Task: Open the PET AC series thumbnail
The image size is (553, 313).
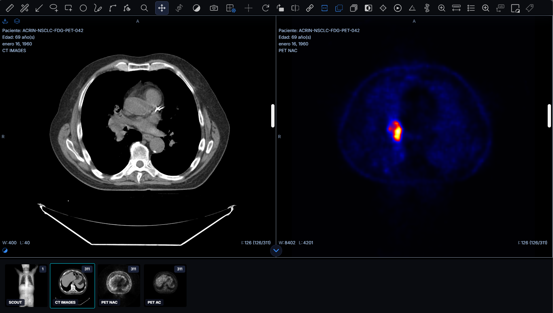Action: point(165,286)
